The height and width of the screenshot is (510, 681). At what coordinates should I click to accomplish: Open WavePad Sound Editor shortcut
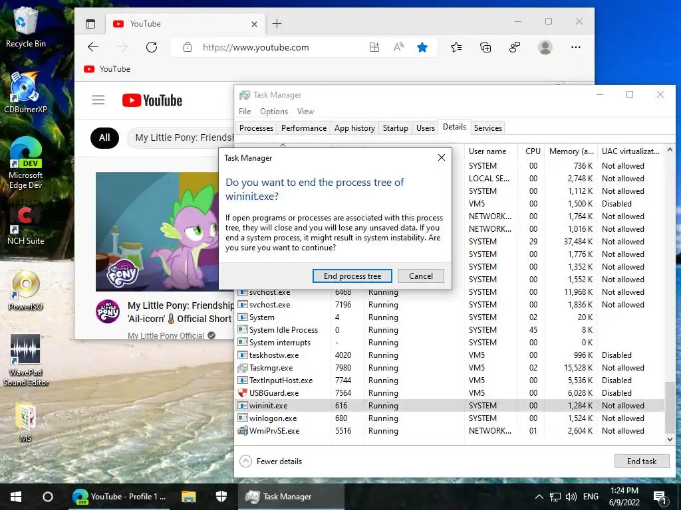(26, 360)
